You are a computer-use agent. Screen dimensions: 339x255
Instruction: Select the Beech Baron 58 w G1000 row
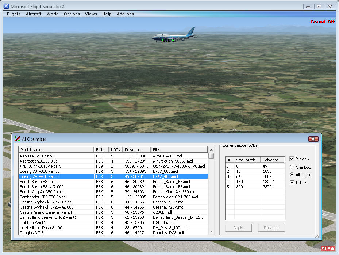pos(113,187)
